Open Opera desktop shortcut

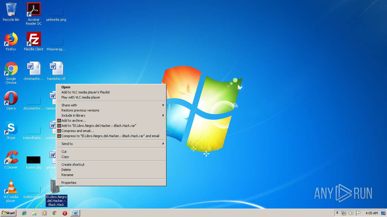[x=11, y=101]
